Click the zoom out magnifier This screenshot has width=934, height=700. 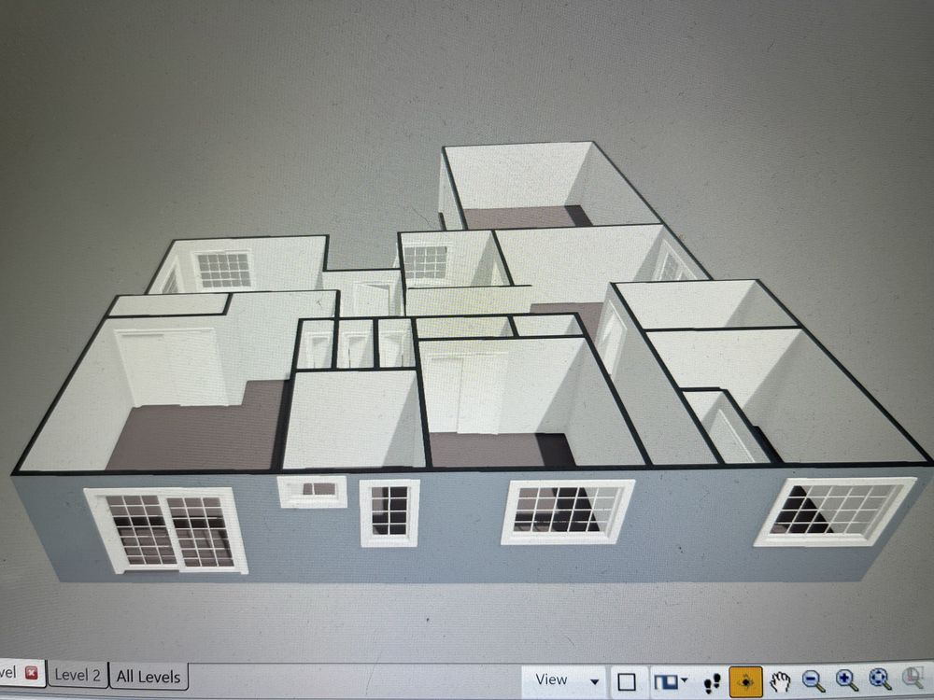(x=814, y=681)
